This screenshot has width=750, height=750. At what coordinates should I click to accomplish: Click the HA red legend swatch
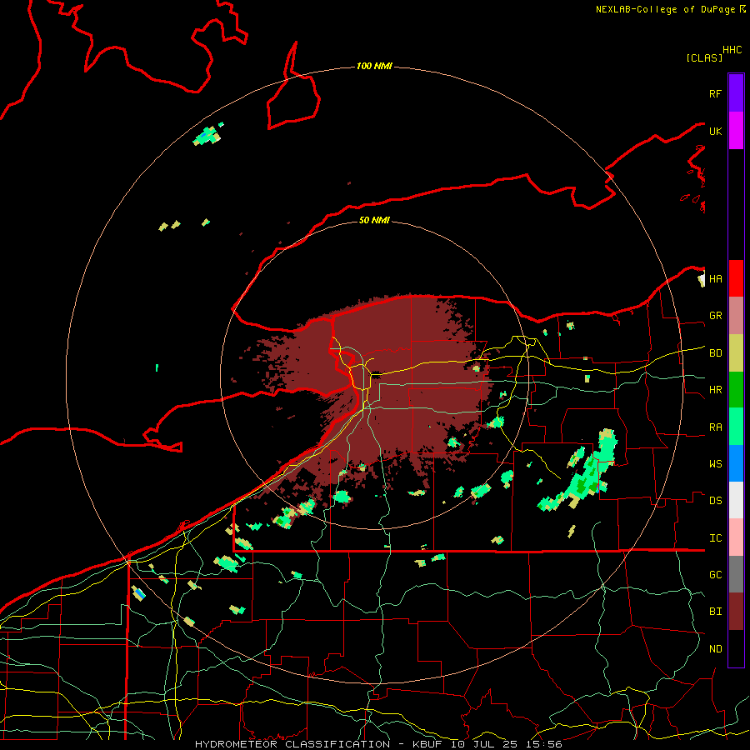click(x=736, y=278)
